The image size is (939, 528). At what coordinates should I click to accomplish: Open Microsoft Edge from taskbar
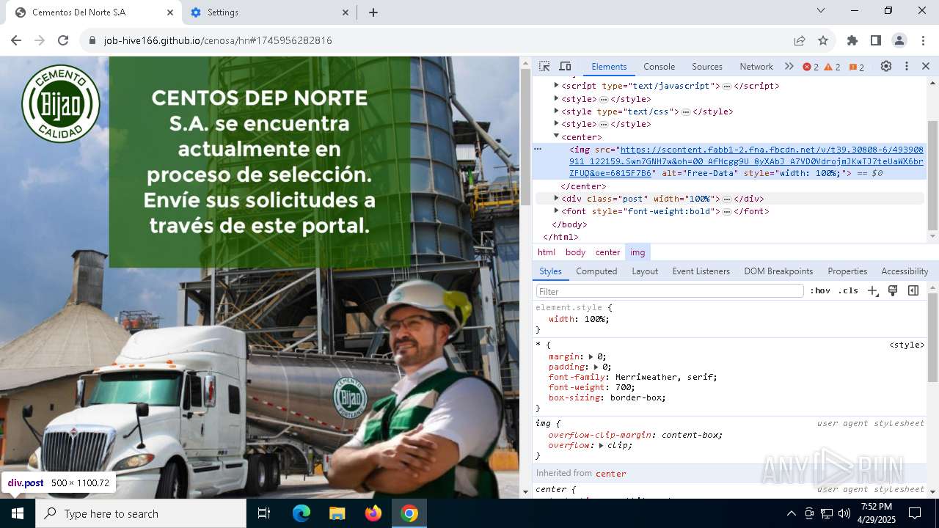(x=302, y=513)
